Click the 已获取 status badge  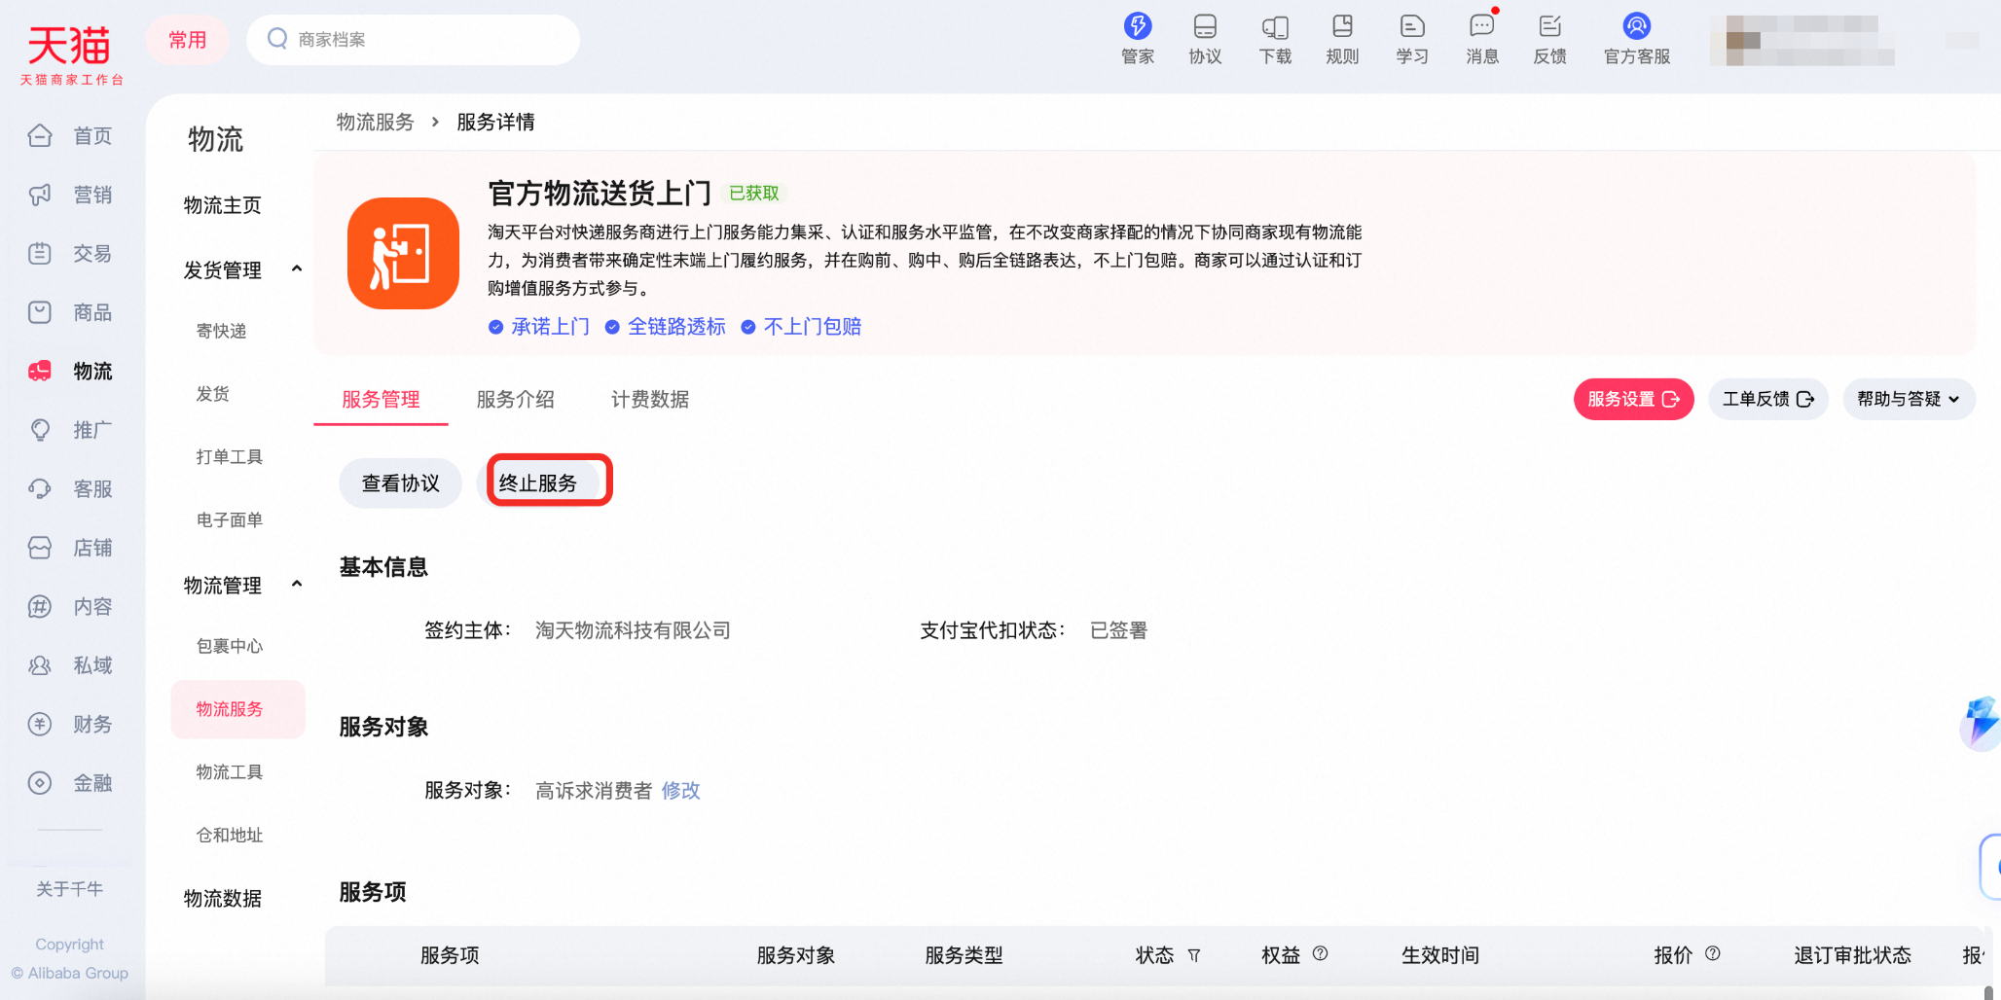click(754, 193)
